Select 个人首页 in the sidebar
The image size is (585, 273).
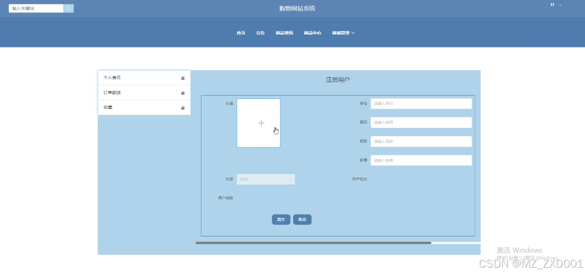pyautogui.click(x=144, y=78)
